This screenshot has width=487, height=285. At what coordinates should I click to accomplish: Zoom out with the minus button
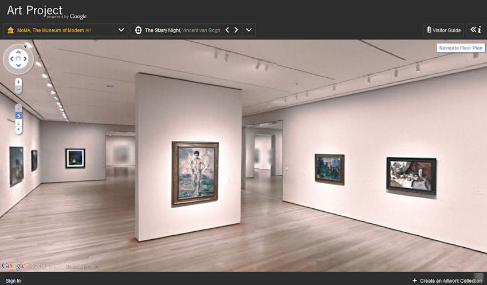19,90
